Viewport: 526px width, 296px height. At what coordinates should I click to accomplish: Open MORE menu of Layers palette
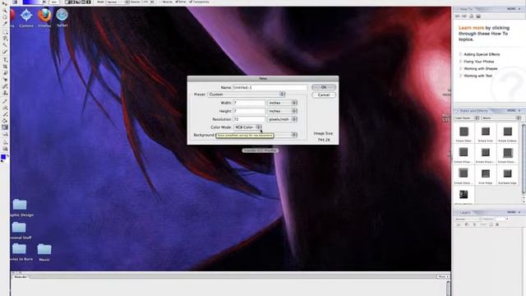pos(513,212)
